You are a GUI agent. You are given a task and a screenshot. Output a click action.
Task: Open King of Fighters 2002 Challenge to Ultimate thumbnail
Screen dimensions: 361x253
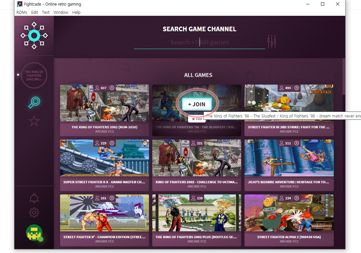[197, 158]
